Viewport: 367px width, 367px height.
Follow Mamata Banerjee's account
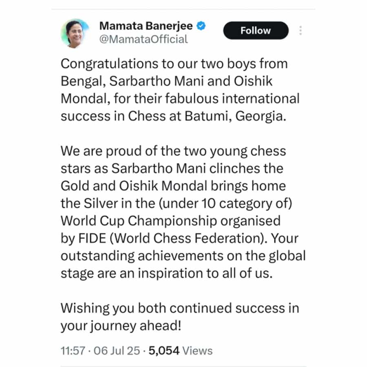(256, 31)
